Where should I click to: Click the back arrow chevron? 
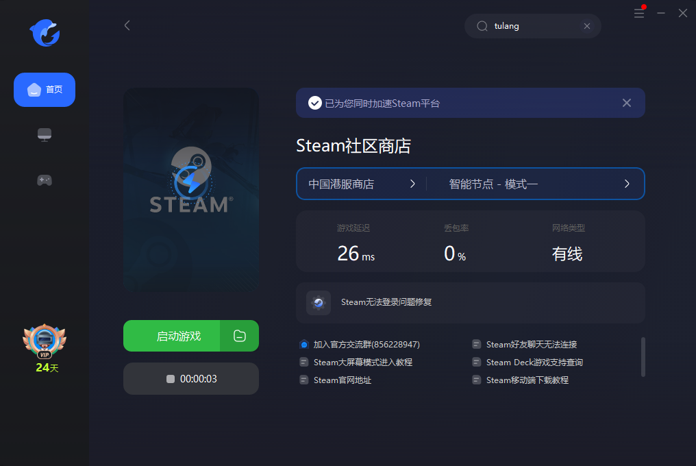pos(127,25)
